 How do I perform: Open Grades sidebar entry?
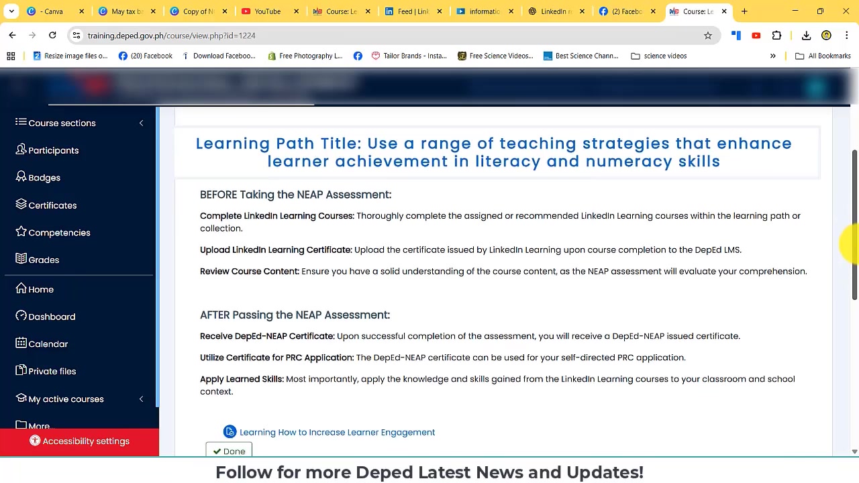coord(38,260)
